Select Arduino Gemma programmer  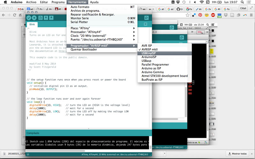point(164,72)
